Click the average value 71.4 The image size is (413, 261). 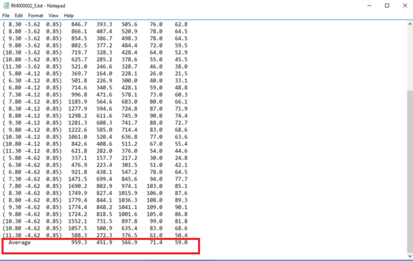(x=156, y=243)
